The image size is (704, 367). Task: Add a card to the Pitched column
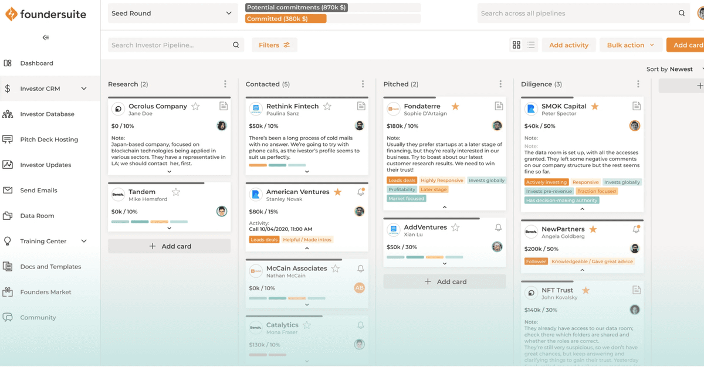coord(444,281)
